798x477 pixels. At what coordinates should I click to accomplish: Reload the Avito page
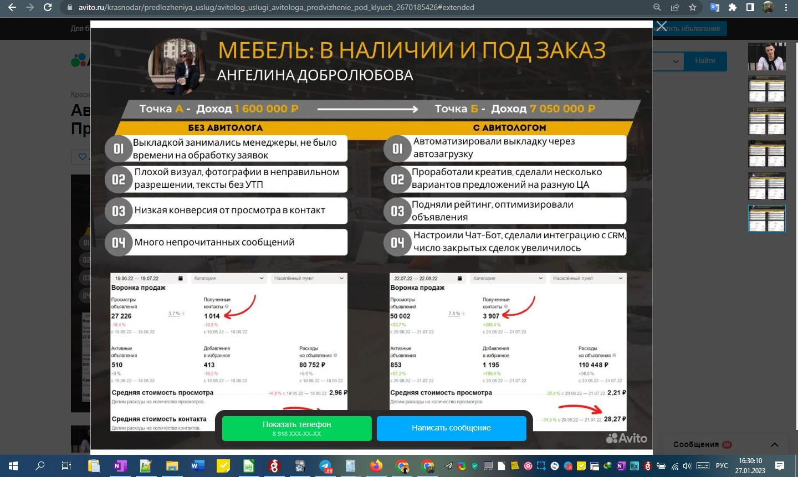click(x=48, y=8)
